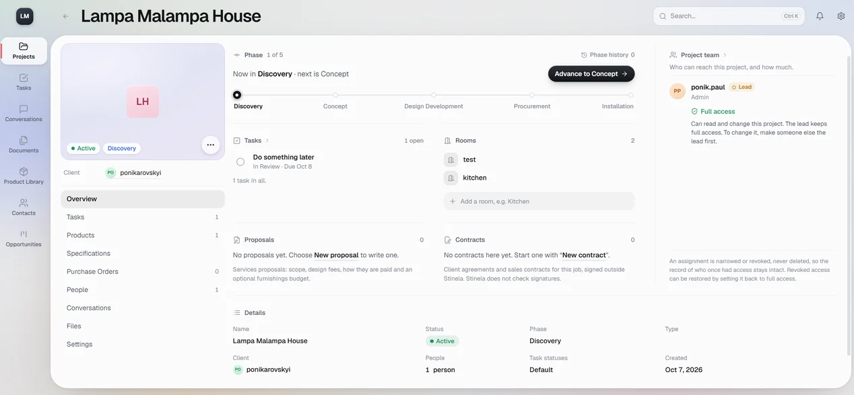
Task: Click the Discovery badge on project card
Action: point(122,148)
